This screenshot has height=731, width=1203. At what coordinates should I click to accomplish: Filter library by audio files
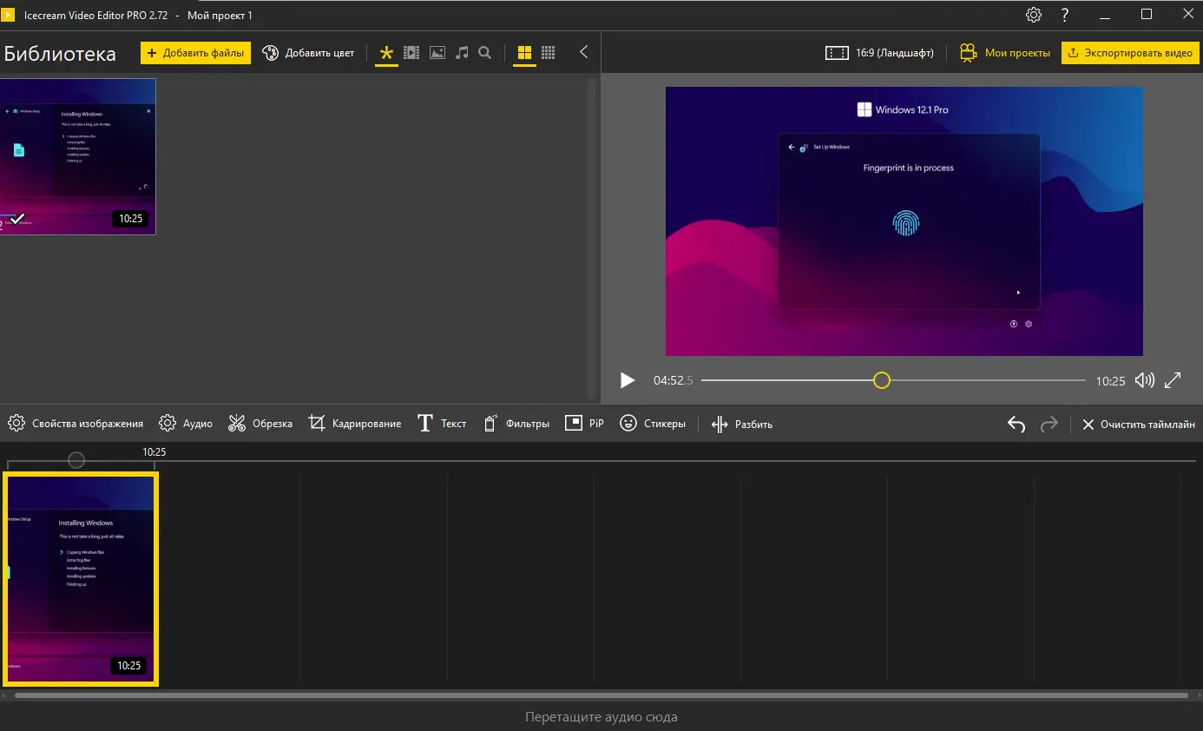point(462,53)
